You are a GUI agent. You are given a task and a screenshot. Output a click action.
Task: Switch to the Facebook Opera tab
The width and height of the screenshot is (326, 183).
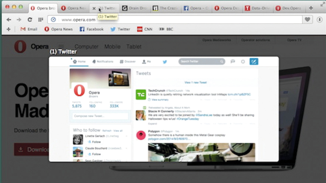[196, 8]
